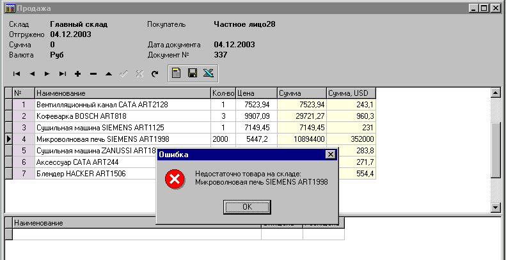Go to next record arrow

(47, 73)
